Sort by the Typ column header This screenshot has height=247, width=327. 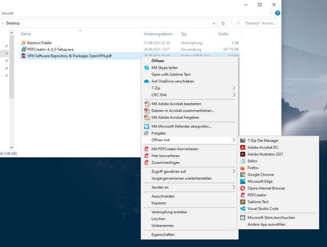click(183, 34)
